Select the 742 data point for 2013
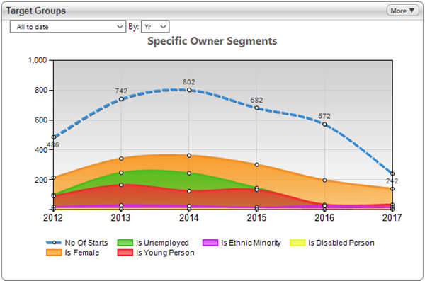 [x=121, y=99]
